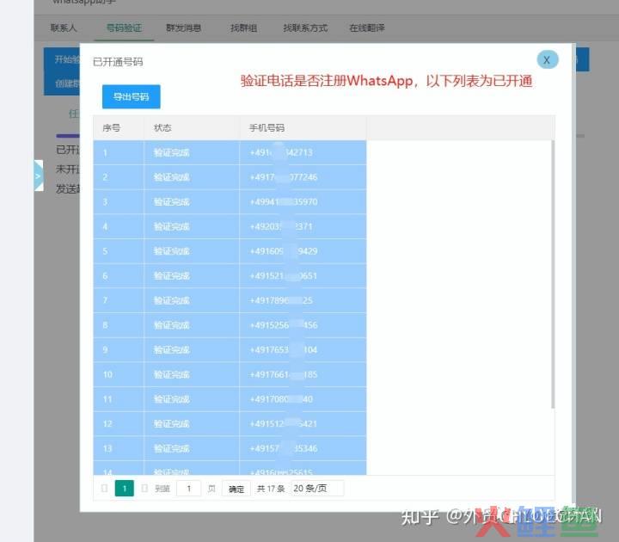Click the 导出号码 export button

click(131, 96)
